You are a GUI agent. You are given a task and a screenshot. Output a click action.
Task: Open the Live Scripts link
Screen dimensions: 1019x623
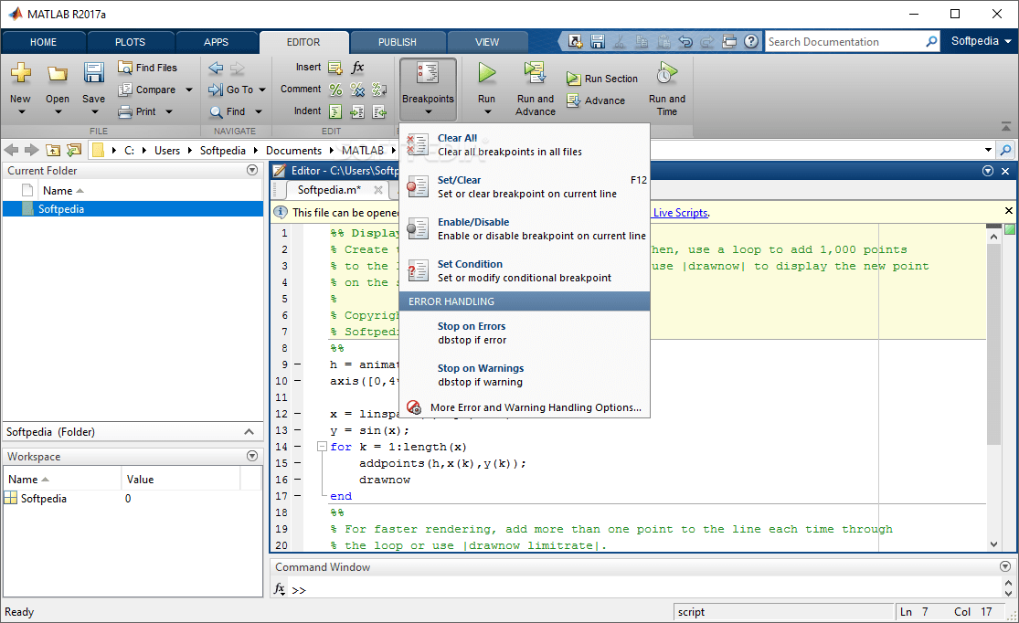click(x=681, y=213)
